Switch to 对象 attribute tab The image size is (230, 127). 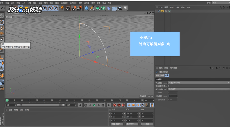(x=167, y=76)
